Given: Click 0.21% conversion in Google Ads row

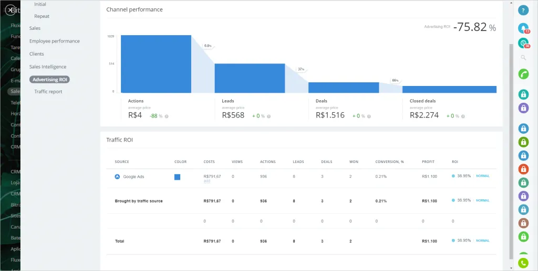Looking at the screenshot, I should pos(381,177).
